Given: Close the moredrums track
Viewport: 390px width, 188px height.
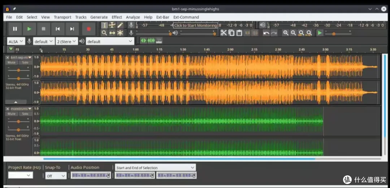Looking at the screenshot, I should point(8,109).
